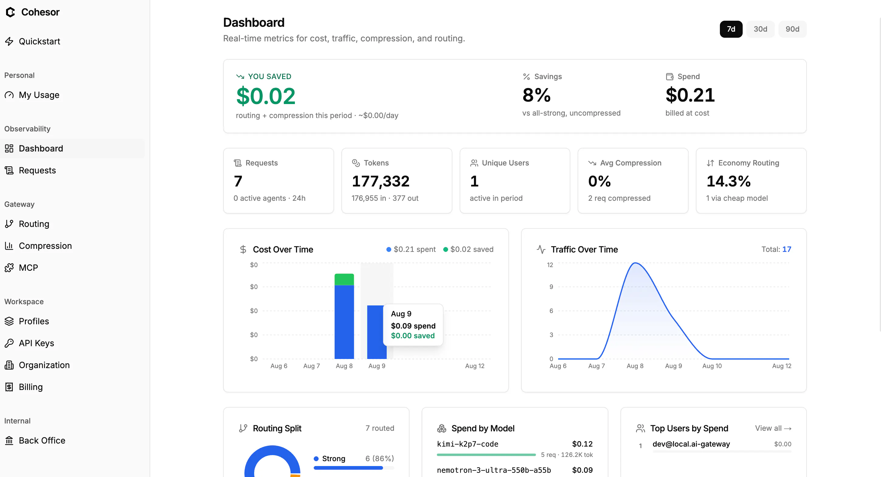
Task: Open the Routing gateway page
Action: (x=72, y=224)
